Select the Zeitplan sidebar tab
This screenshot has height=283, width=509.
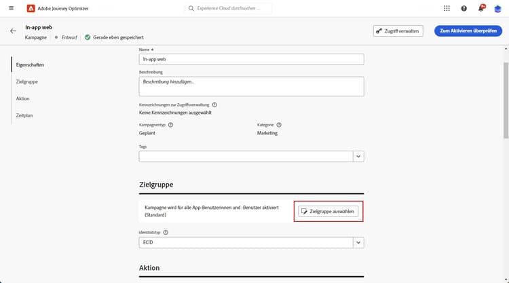24,116
